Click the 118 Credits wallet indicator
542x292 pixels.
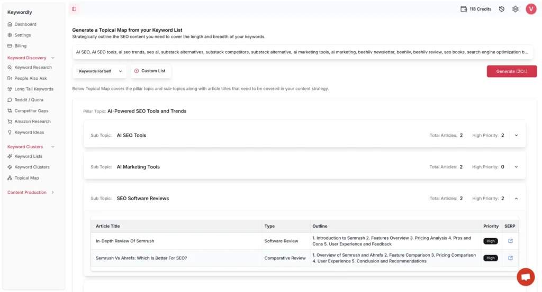[476, 9]
